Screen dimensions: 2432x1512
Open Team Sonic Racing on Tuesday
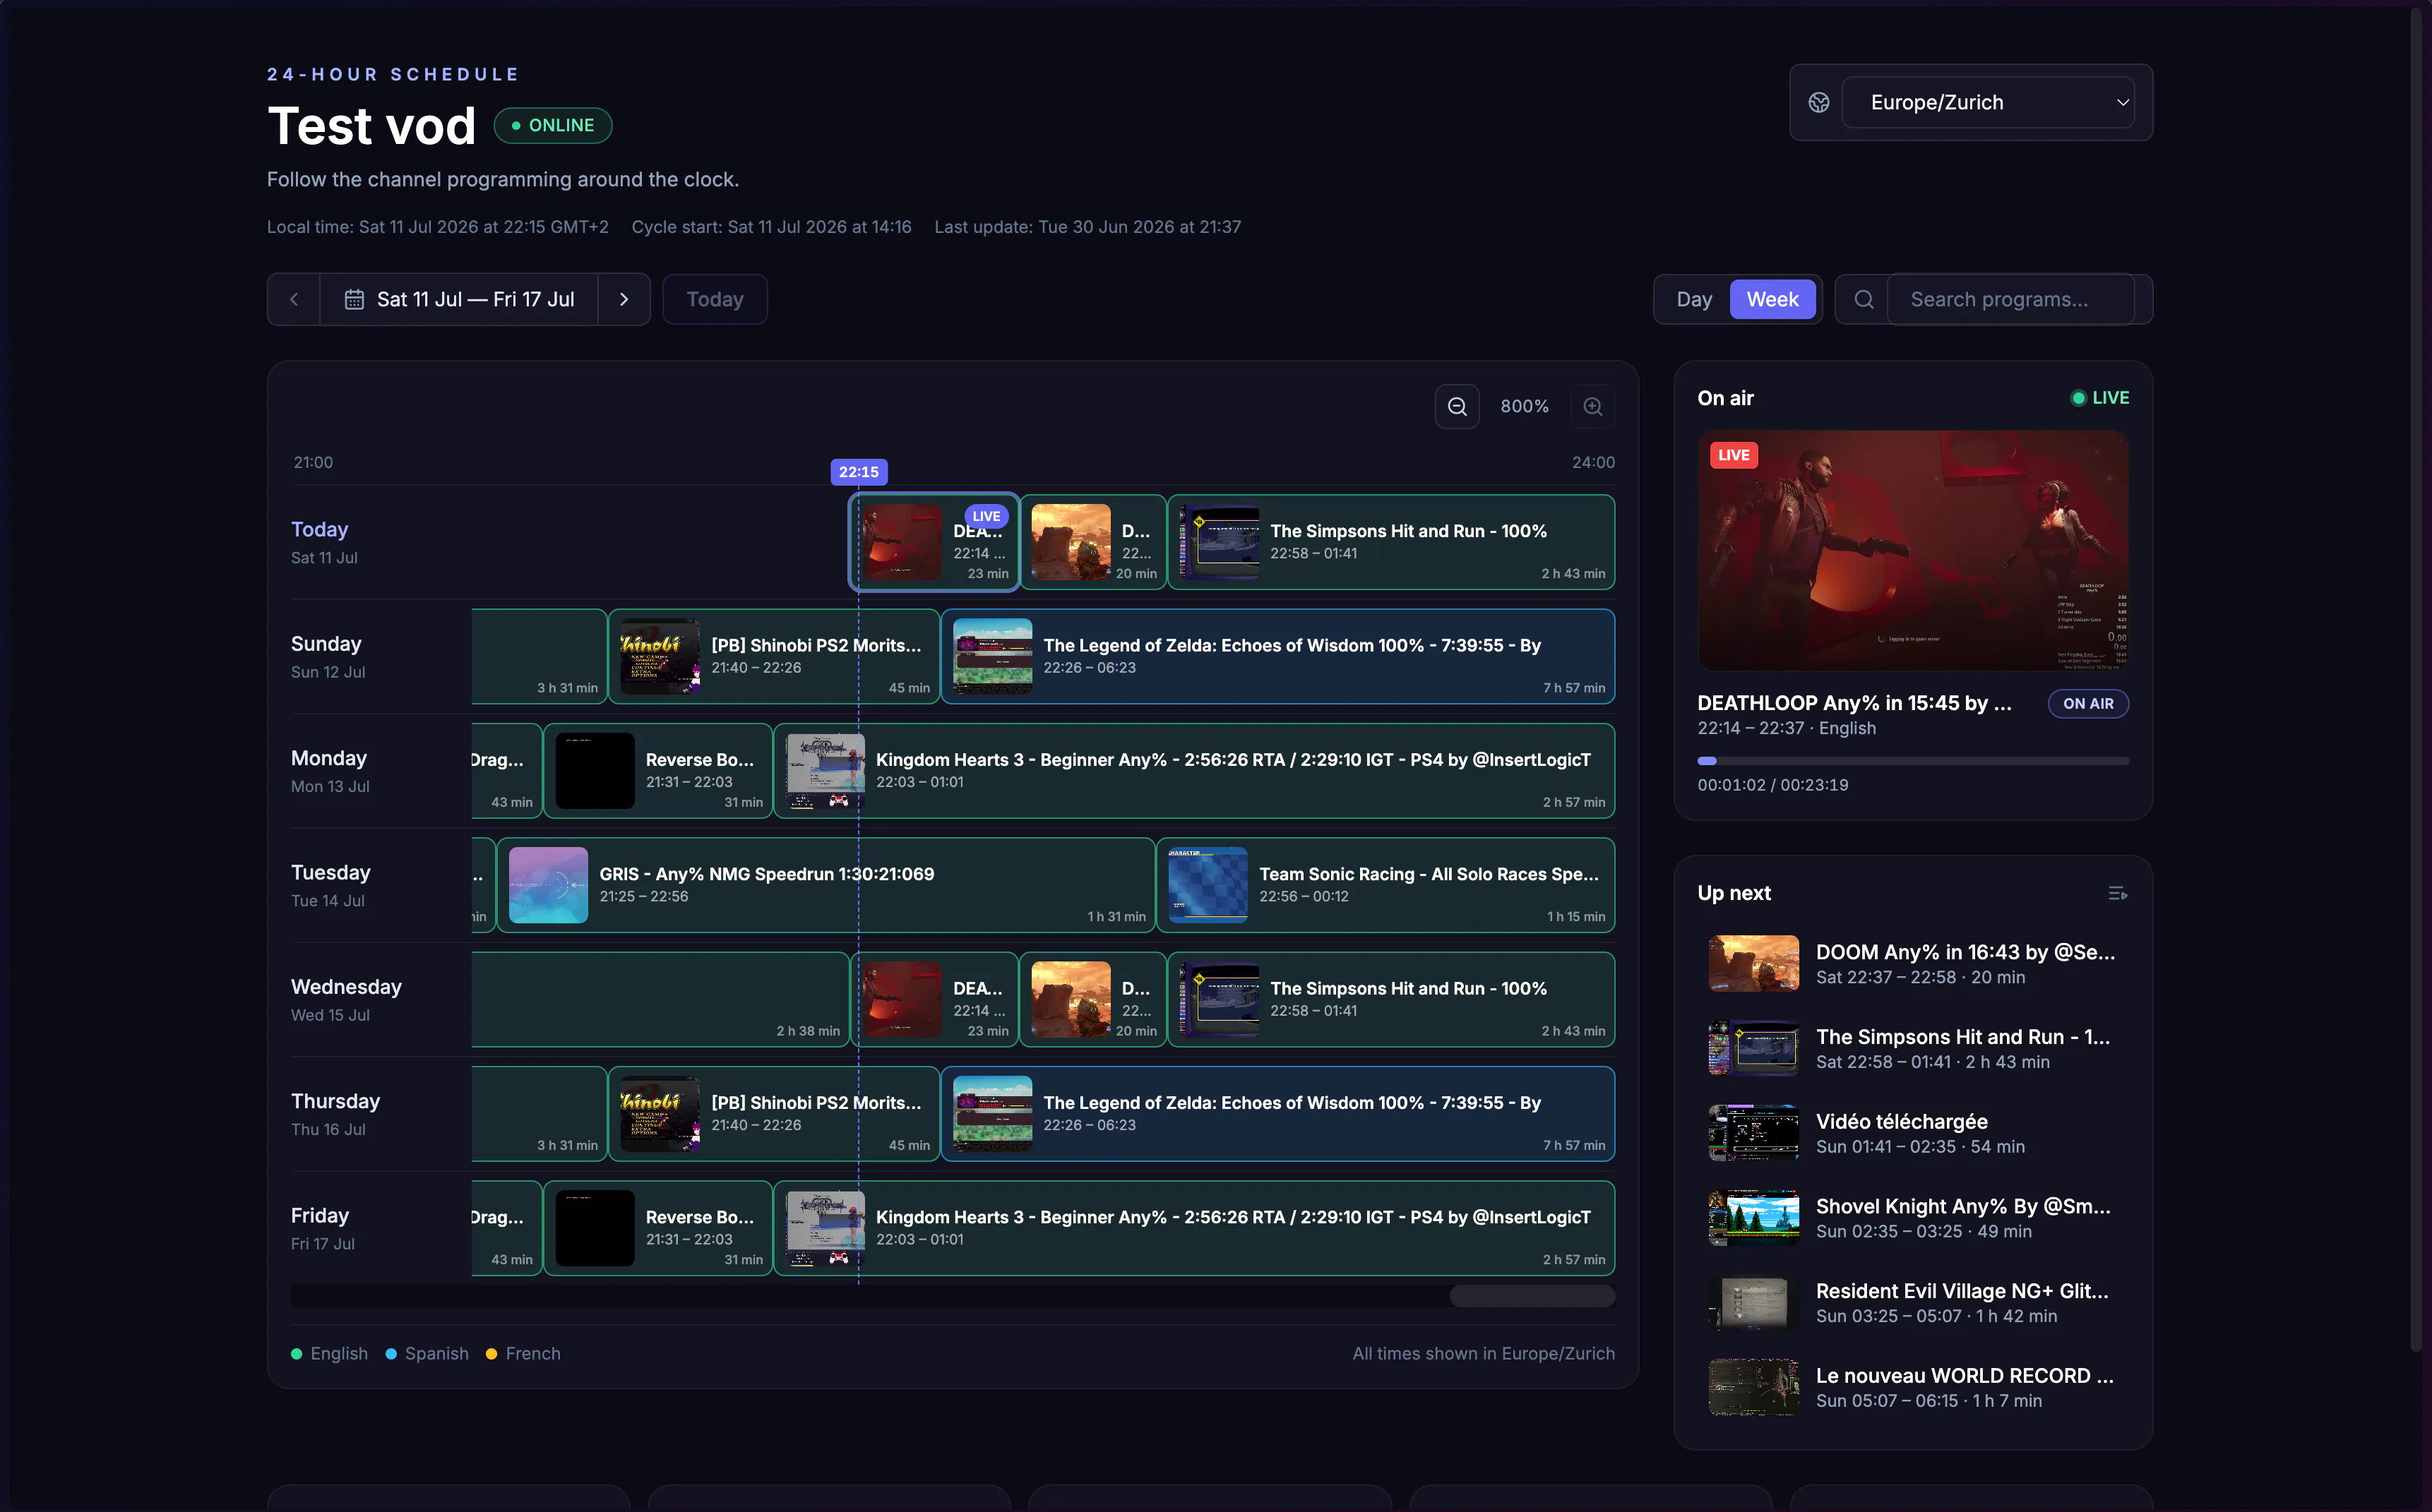click(x=1387, y=885)
